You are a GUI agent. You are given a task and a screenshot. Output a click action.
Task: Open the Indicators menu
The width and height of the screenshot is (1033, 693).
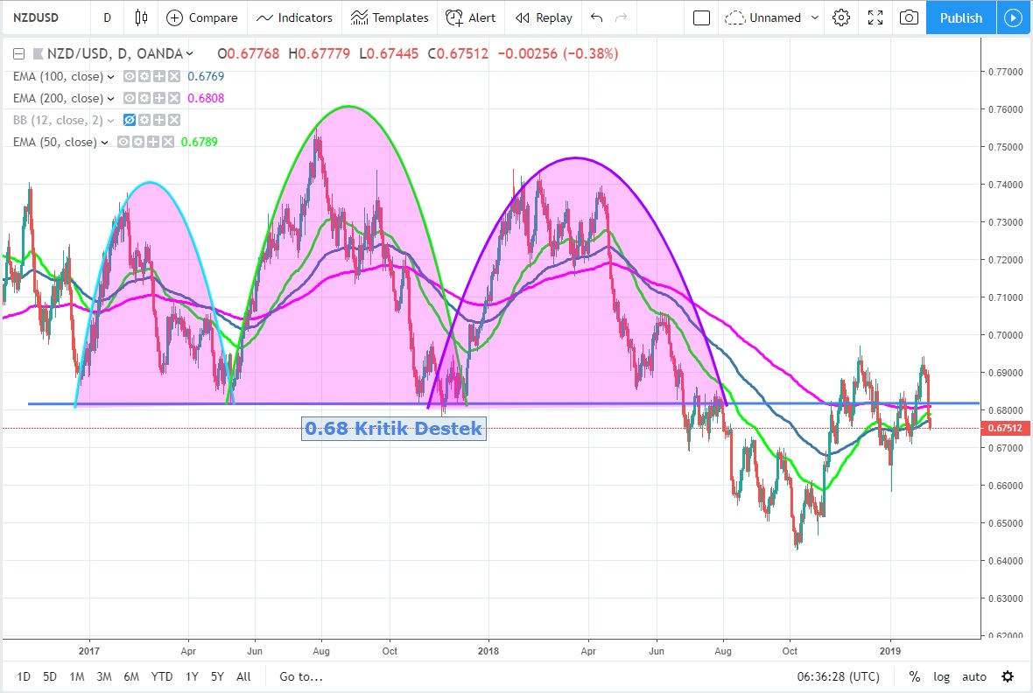(x=294, y=17)
